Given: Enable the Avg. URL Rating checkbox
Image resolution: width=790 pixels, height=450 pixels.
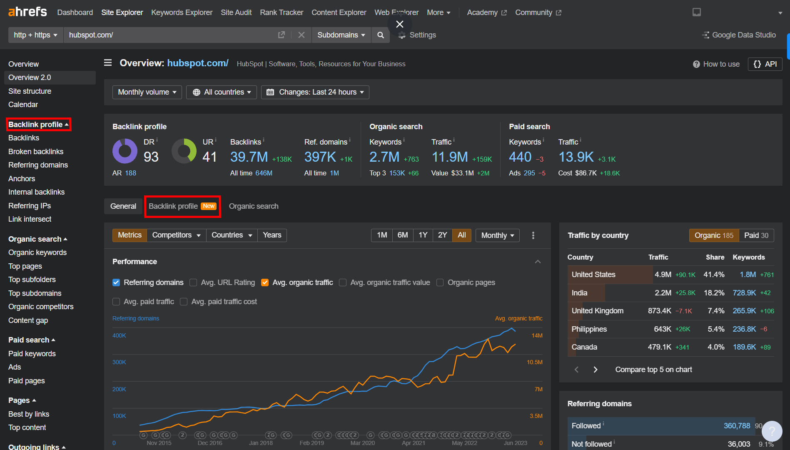Looking at the screenshot, I should point(193,282).
